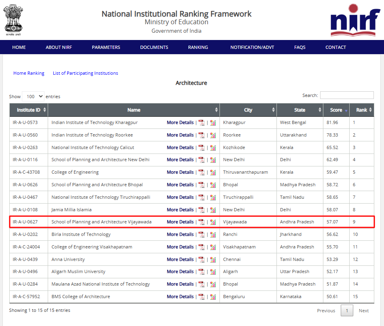Go to Previous page of results

coord(326,311)
